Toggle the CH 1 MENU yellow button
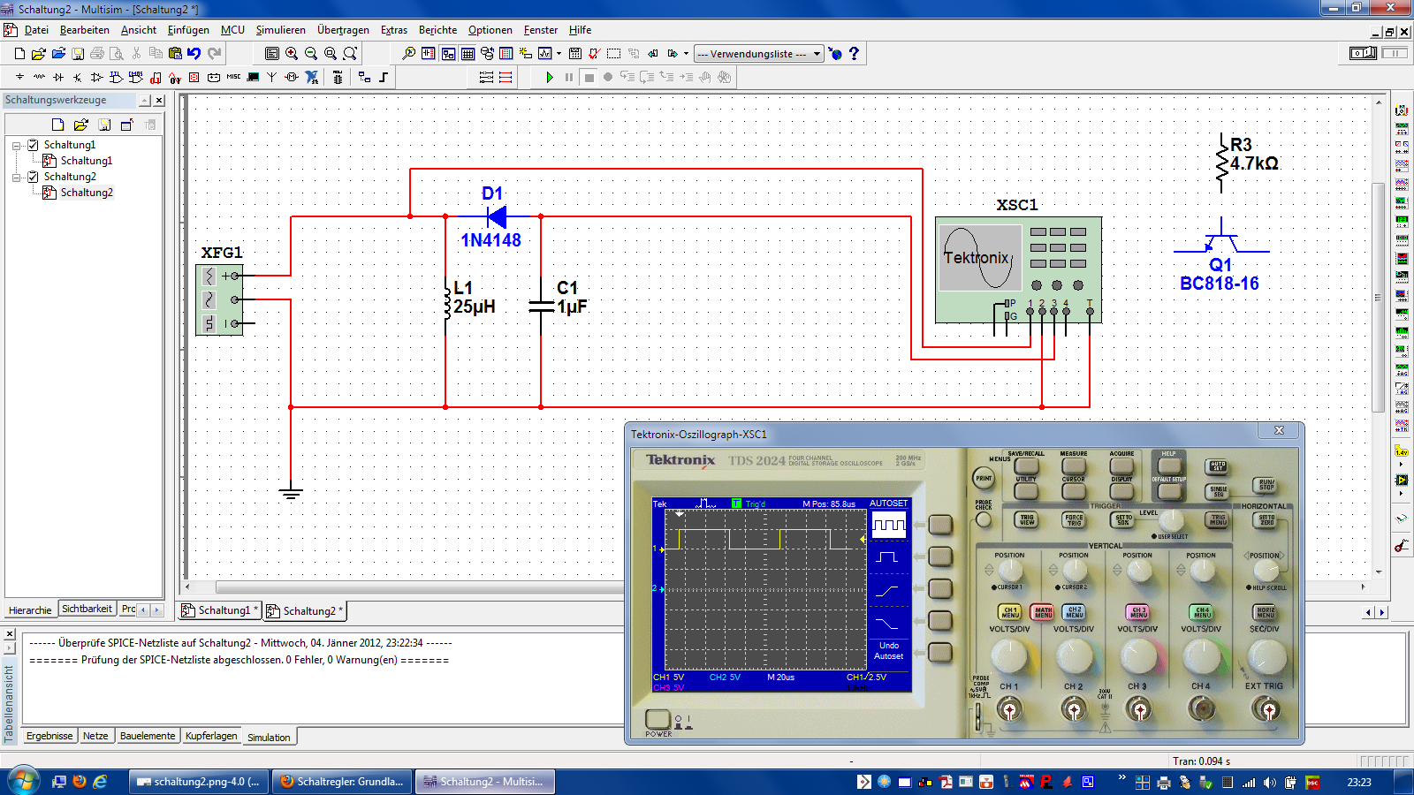The image size is (1414, 795). 1009,612
